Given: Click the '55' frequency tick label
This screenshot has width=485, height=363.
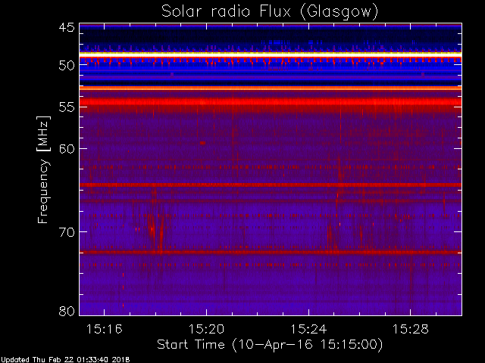Looking at the screenshot, I should click(67, 107).
